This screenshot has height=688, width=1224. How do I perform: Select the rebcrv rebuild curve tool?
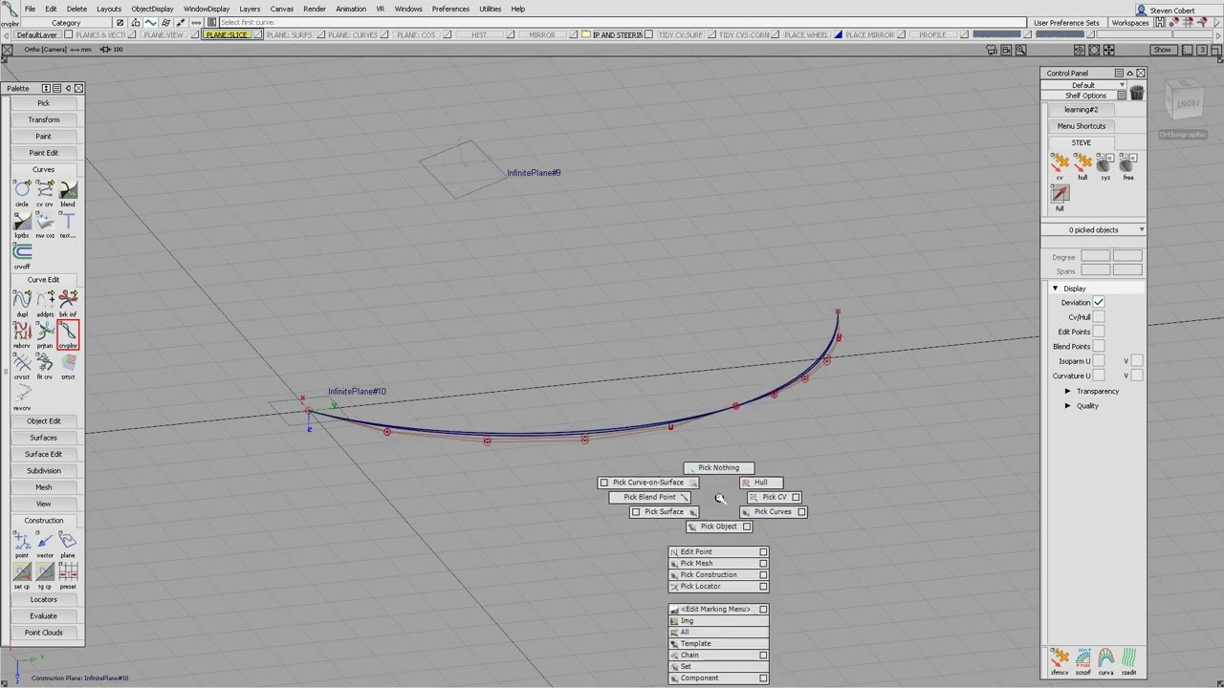click(x=22, y=333)
